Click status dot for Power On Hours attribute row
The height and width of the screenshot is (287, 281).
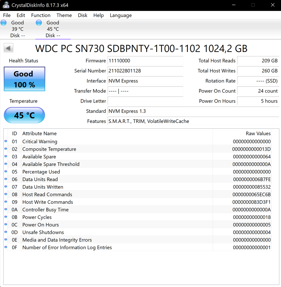pyautogui.click(x=6, y=224)
